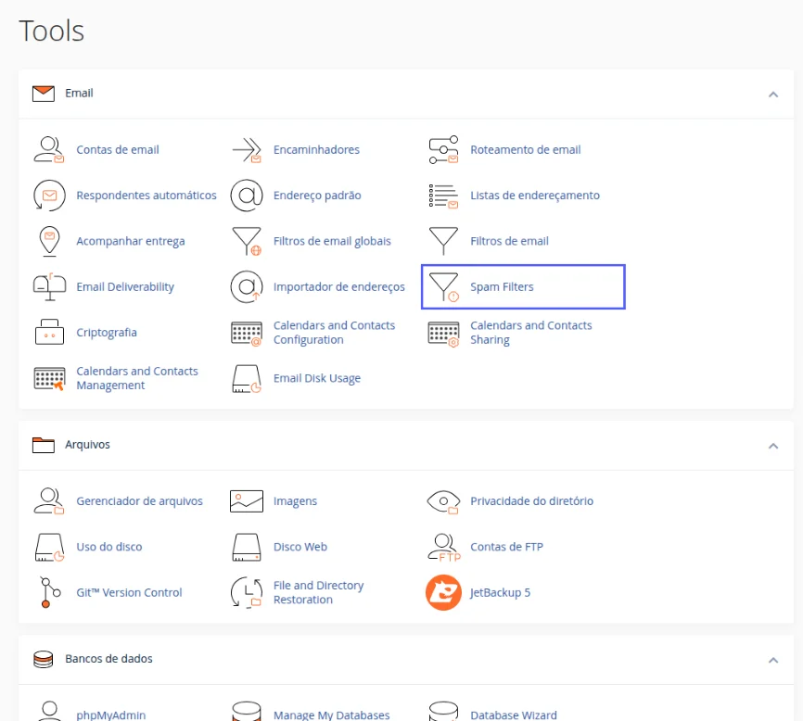Click the Imagens picture icon
Viewport: 803px width, 721px height.
point(247,501)
